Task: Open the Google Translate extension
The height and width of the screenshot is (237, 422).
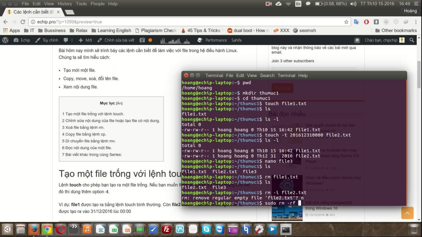Action: [x=356, y=22]
